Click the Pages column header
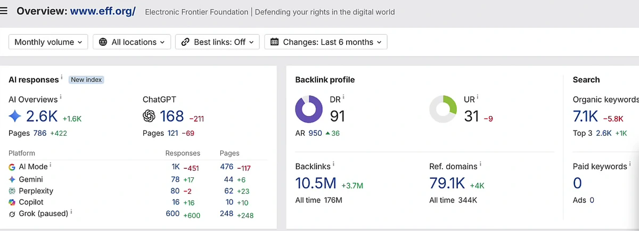 [230, 153]
